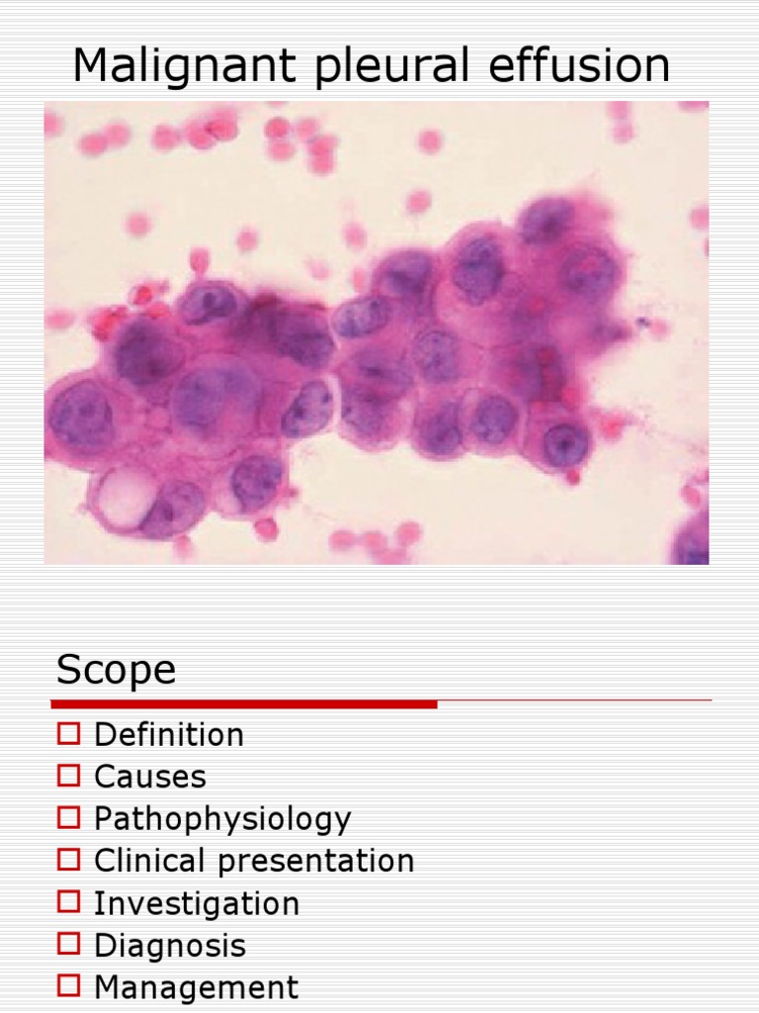Click the square bullet beside Pathophysiology
Screen dimensions: 759x1013
point(67,817)
